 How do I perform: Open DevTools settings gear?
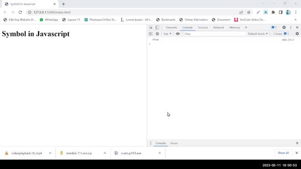(284, 28)
